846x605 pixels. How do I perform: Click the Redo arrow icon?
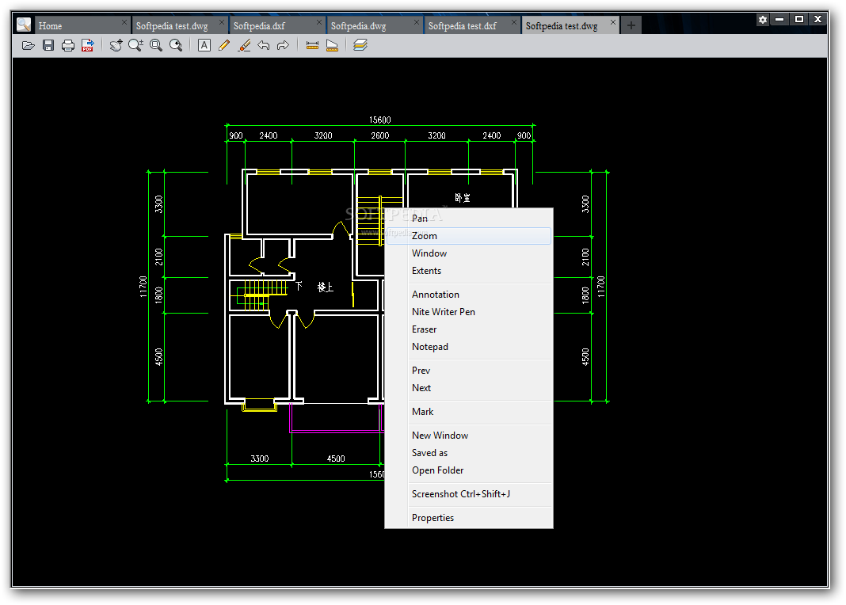tap(283, 46)
